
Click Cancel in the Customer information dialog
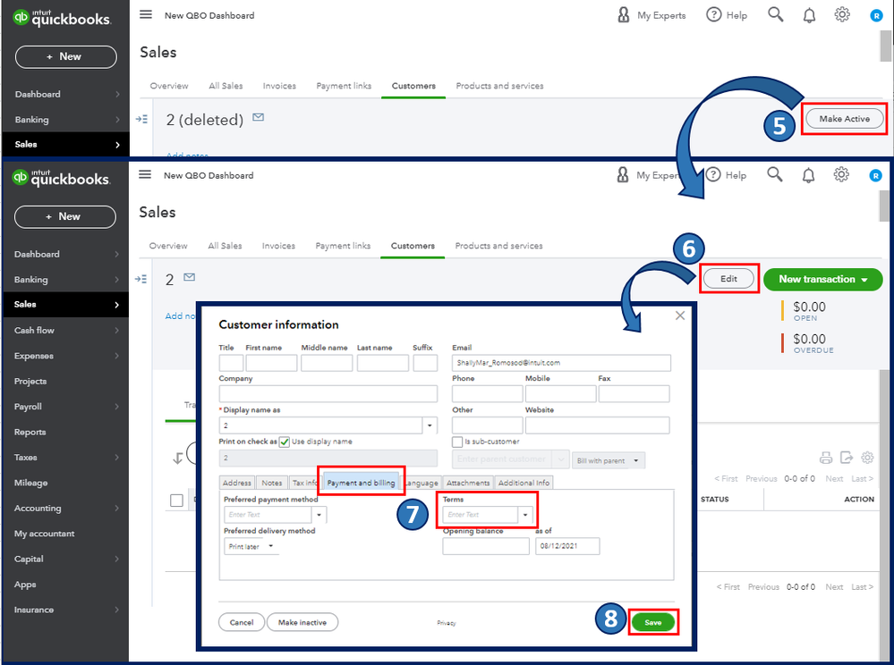point(242,622)
